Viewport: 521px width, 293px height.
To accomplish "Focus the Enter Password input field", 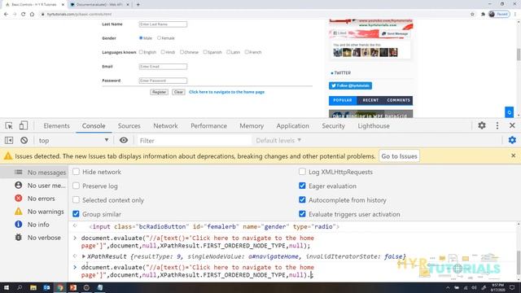I will click(x=163, y=81).
